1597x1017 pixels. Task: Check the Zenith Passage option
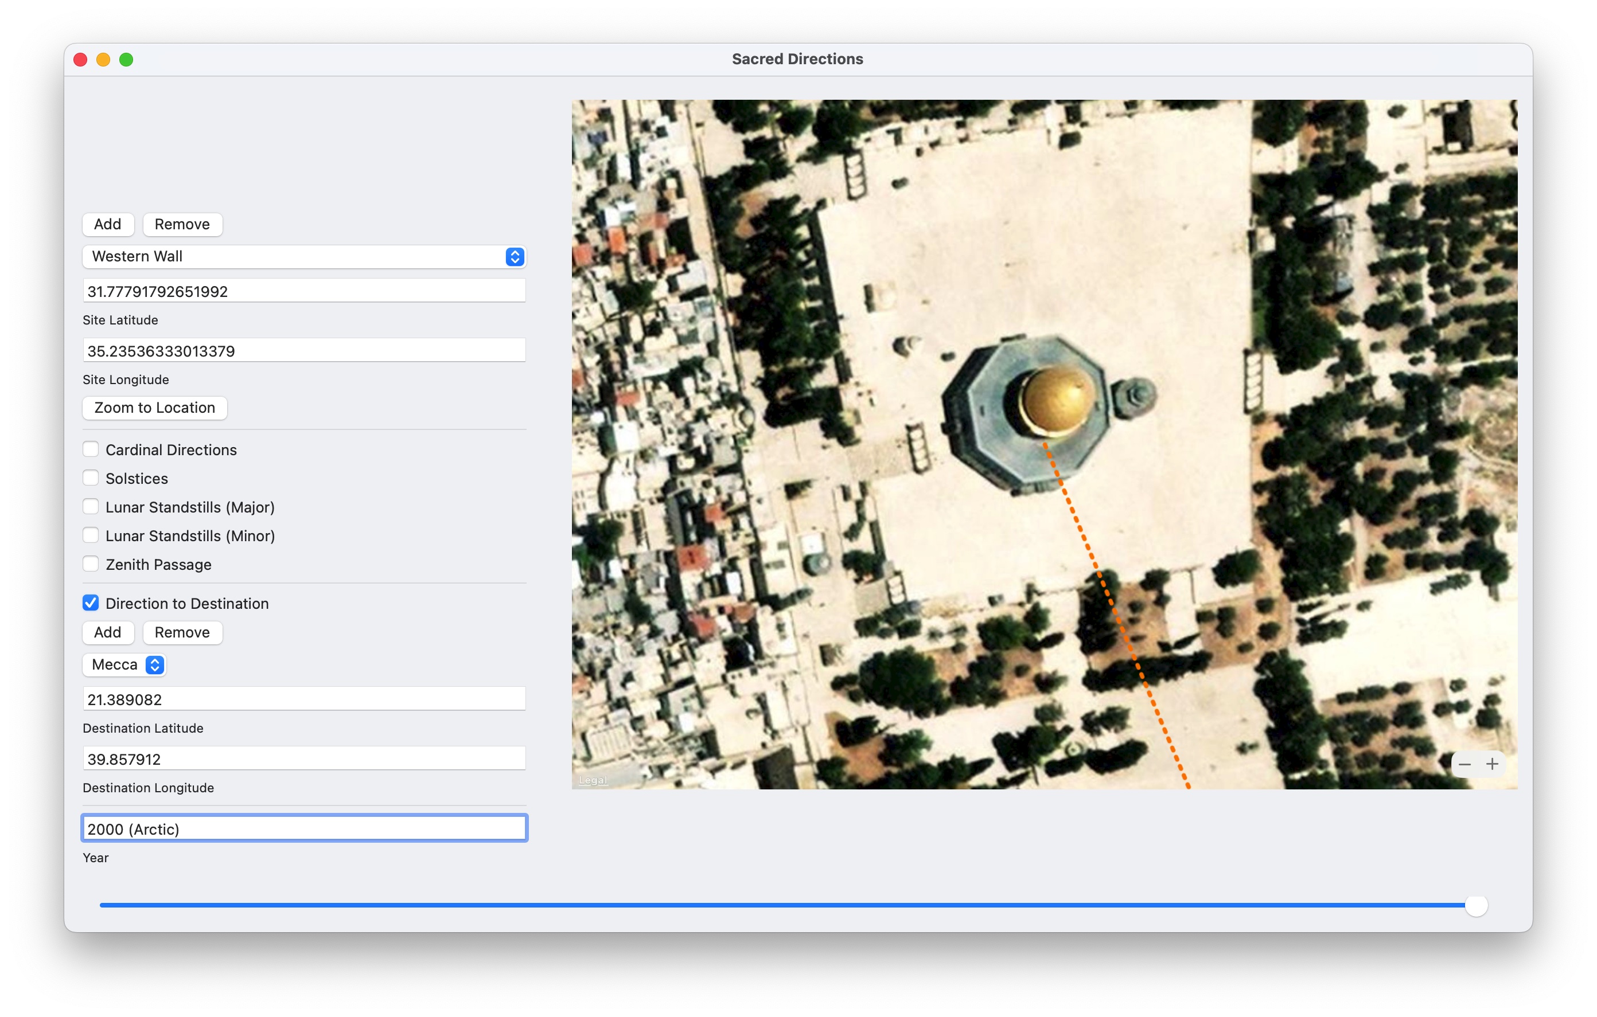[91, 564]
